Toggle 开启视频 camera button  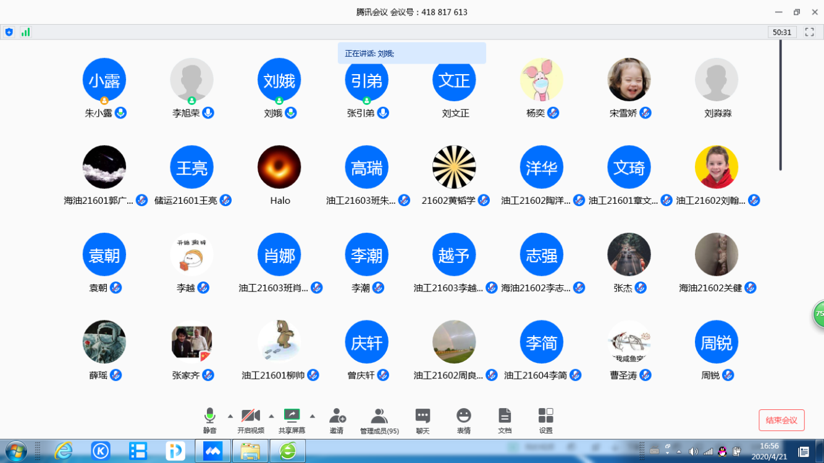pos(251,420)
